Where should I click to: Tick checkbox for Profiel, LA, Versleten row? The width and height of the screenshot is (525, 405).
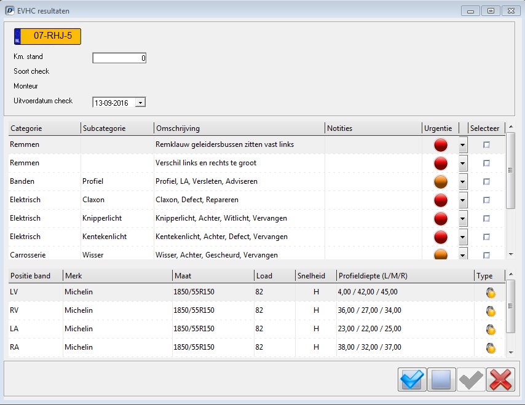coord(486,181)
